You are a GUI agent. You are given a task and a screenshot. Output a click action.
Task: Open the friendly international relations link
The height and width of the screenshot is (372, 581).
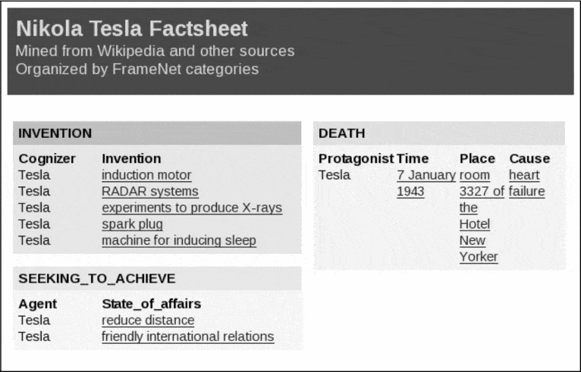187,336
